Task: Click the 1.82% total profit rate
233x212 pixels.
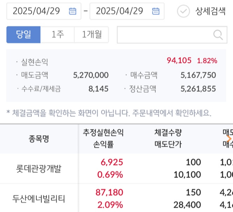Action: [x=207, y=61]
